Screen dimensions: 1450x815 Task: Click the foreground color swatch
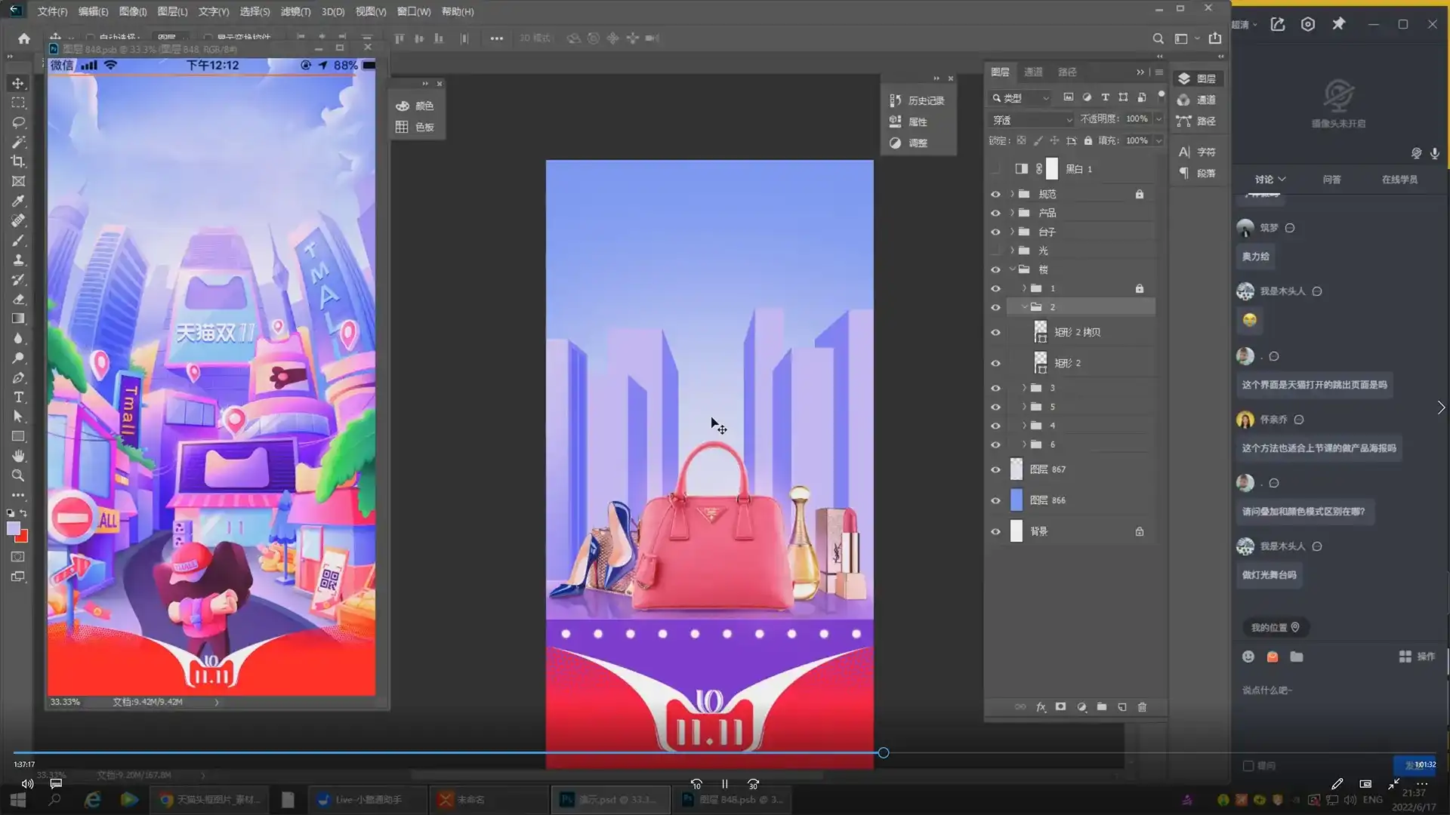(13, 528)
